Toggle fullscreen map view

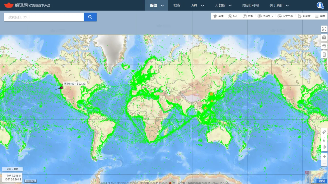(324, 29)
